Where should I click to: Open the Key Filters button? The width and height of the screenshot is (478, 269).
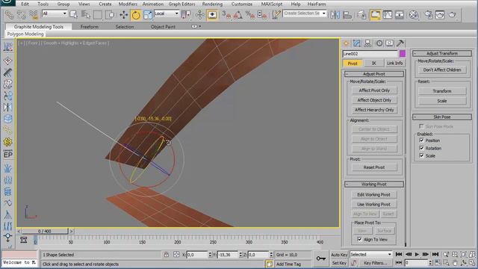click(x=375, y=263)
